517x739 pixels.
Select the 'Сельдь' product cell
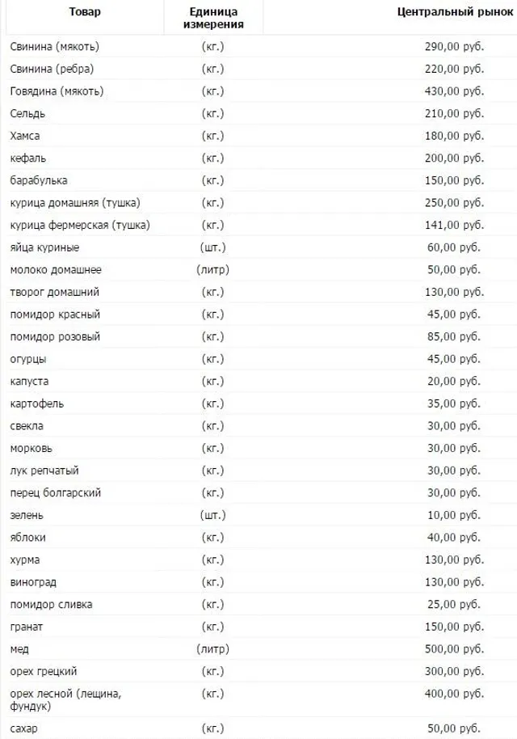pyautogui.click(x=28, y=113)
